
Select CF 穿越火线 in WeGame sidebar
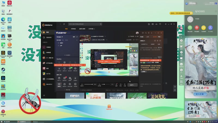(x=48, y=58)
